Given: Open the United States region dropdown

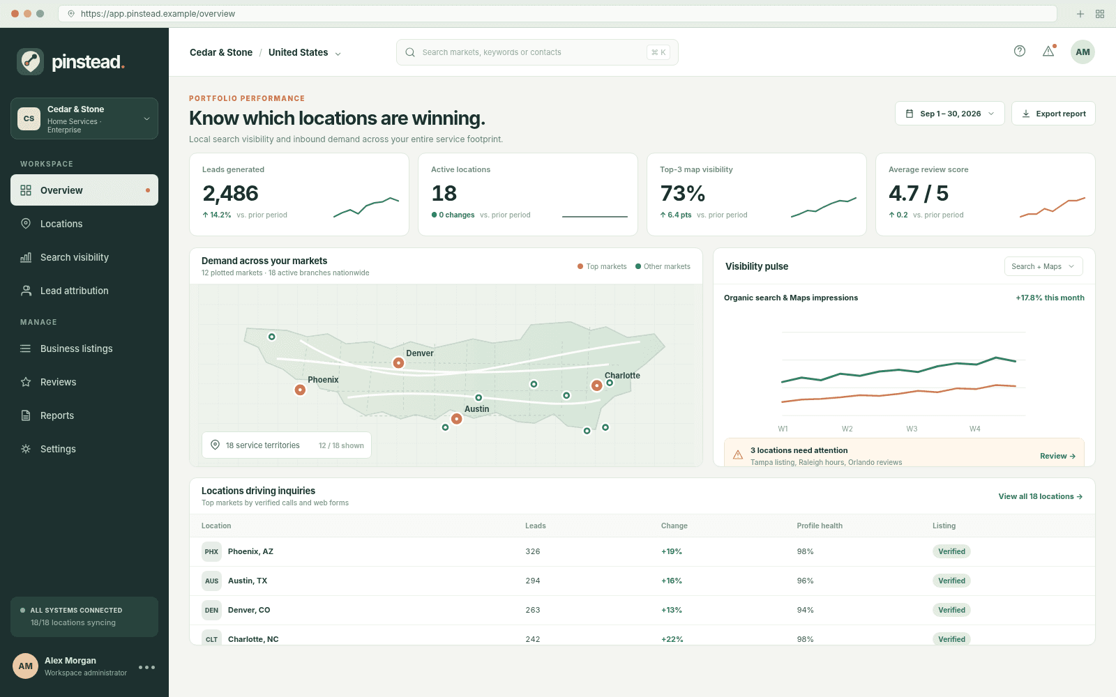Looking at the screenshot, I should (305, 52).
